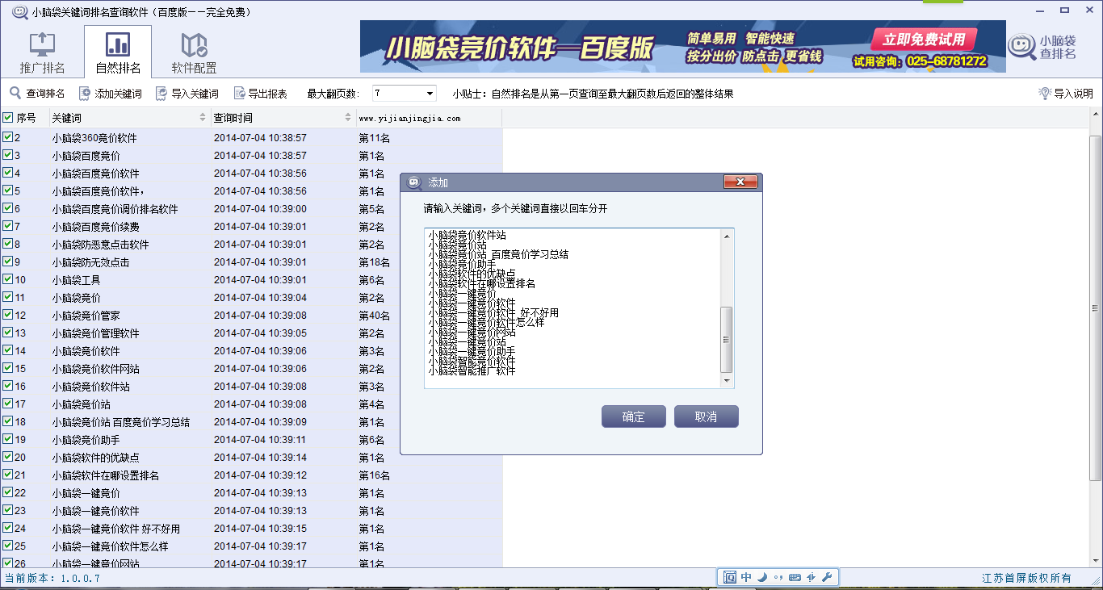Close the 添加 dialog with red X
Screen dimensions: 1103x590
(740, 182)
